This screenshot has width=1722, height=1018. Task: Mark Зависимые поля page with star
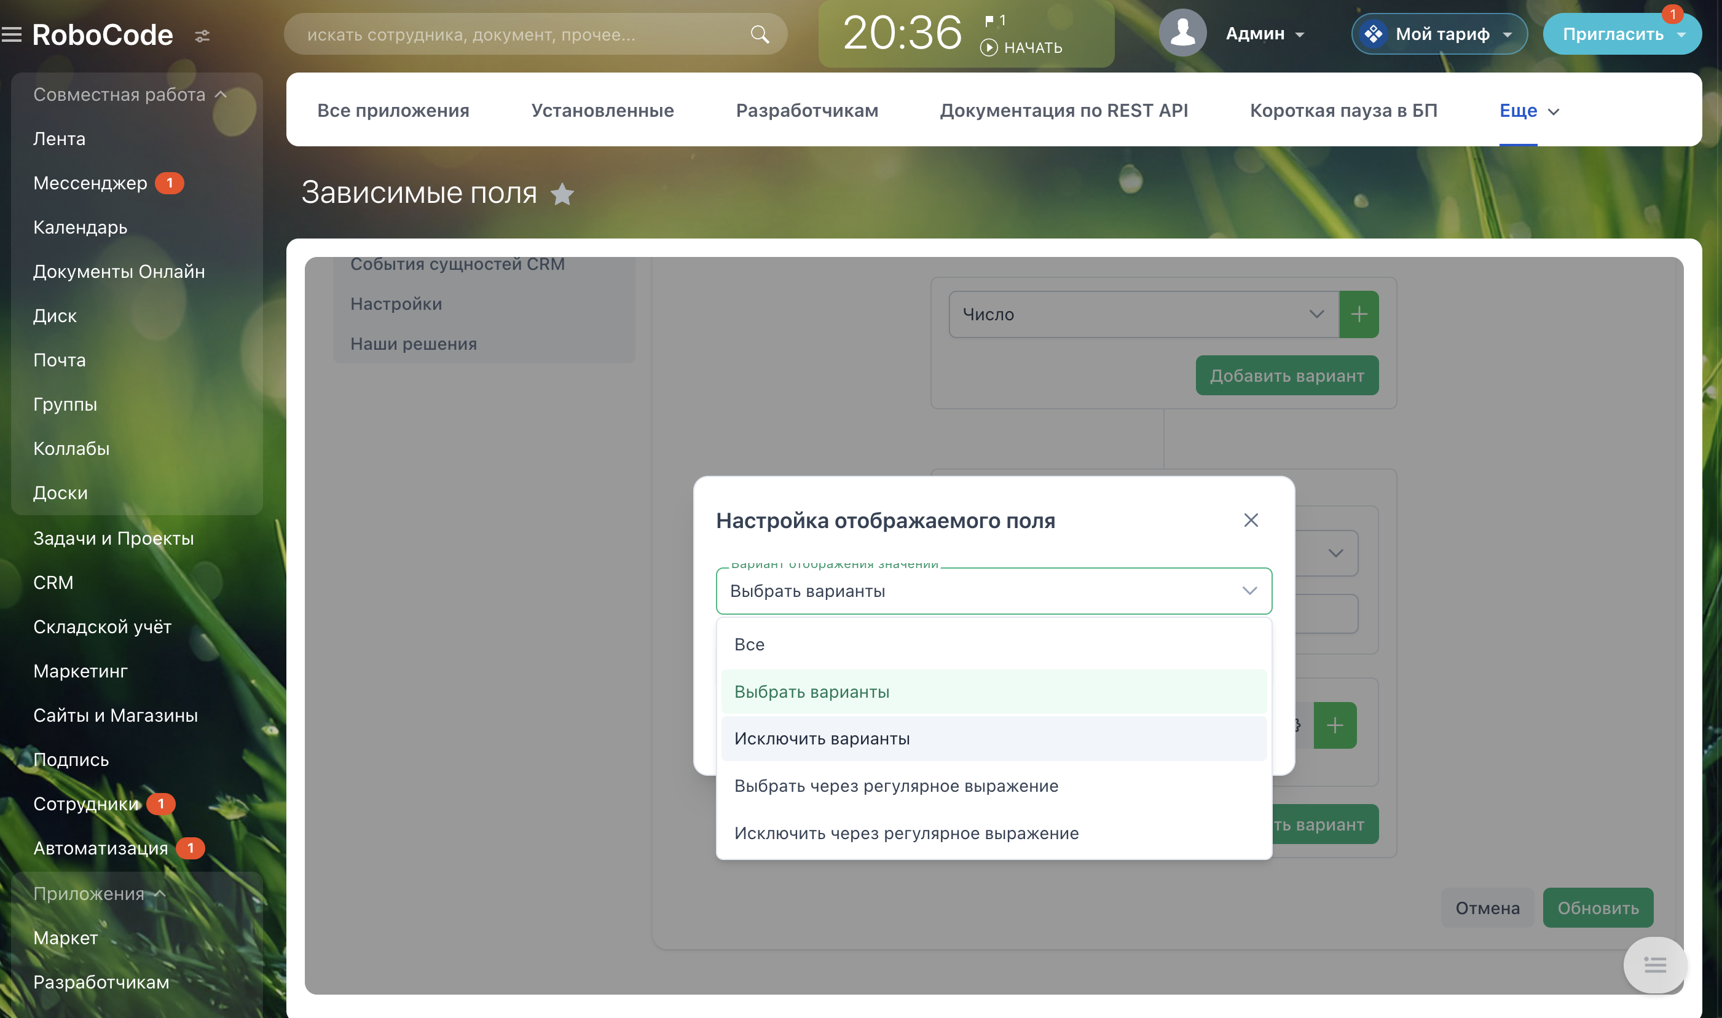[562, 194]
